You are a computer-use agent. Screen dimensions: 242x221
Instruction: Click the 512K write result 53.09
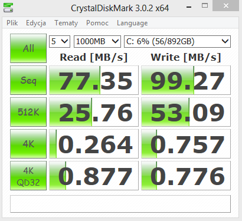186,112
